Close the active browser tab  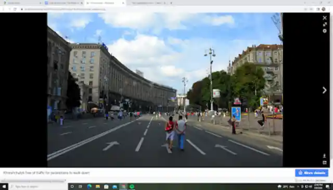[x=123, y=3]
